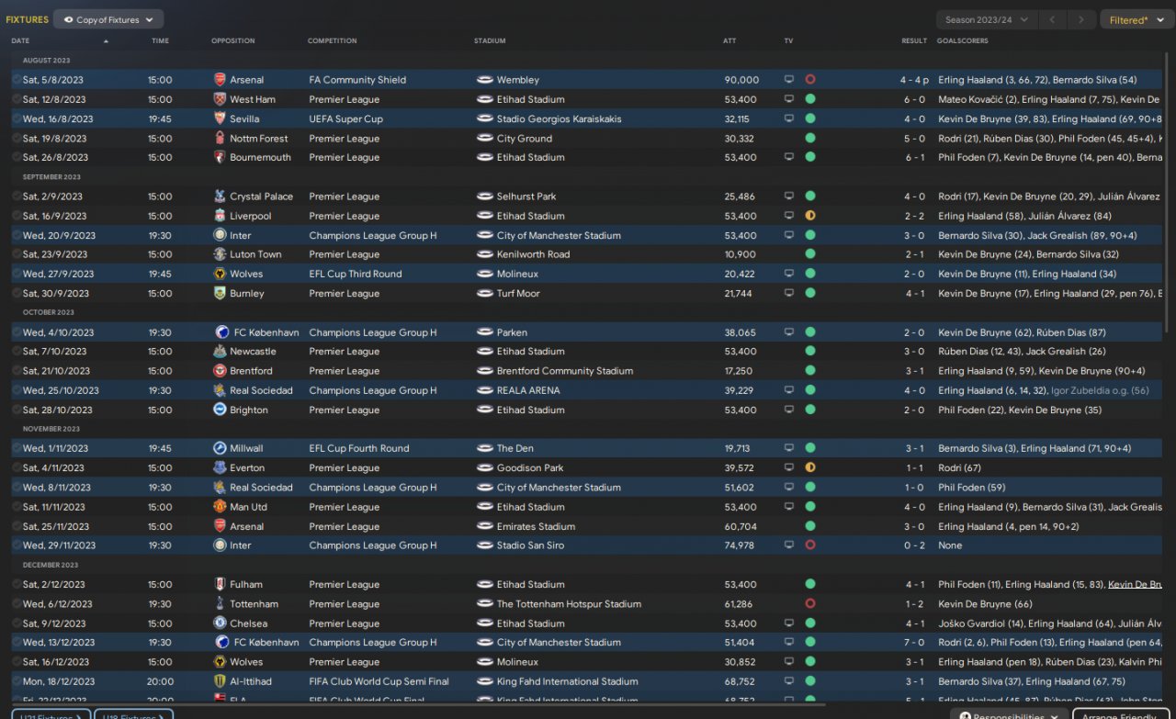Toggle the check circle for Wed, 16/8/2023
The height and width of the screenshot is (719, 1176).
[17, 118]
